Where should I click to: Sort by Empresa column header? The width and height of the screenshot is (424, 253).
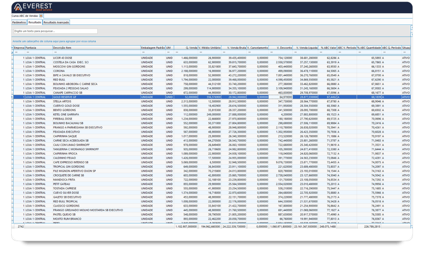[x=19, y=48]
